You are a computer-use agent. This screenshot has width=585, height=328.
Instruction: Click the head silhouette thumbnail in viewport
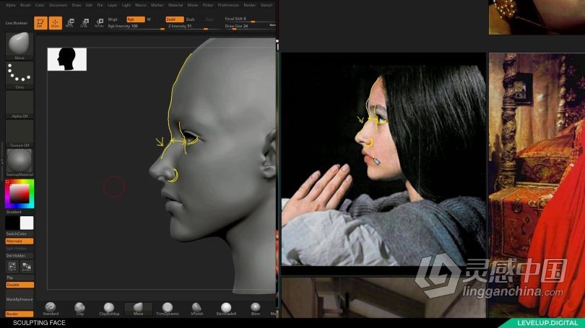pyautogui.click(x=66, y=59)
